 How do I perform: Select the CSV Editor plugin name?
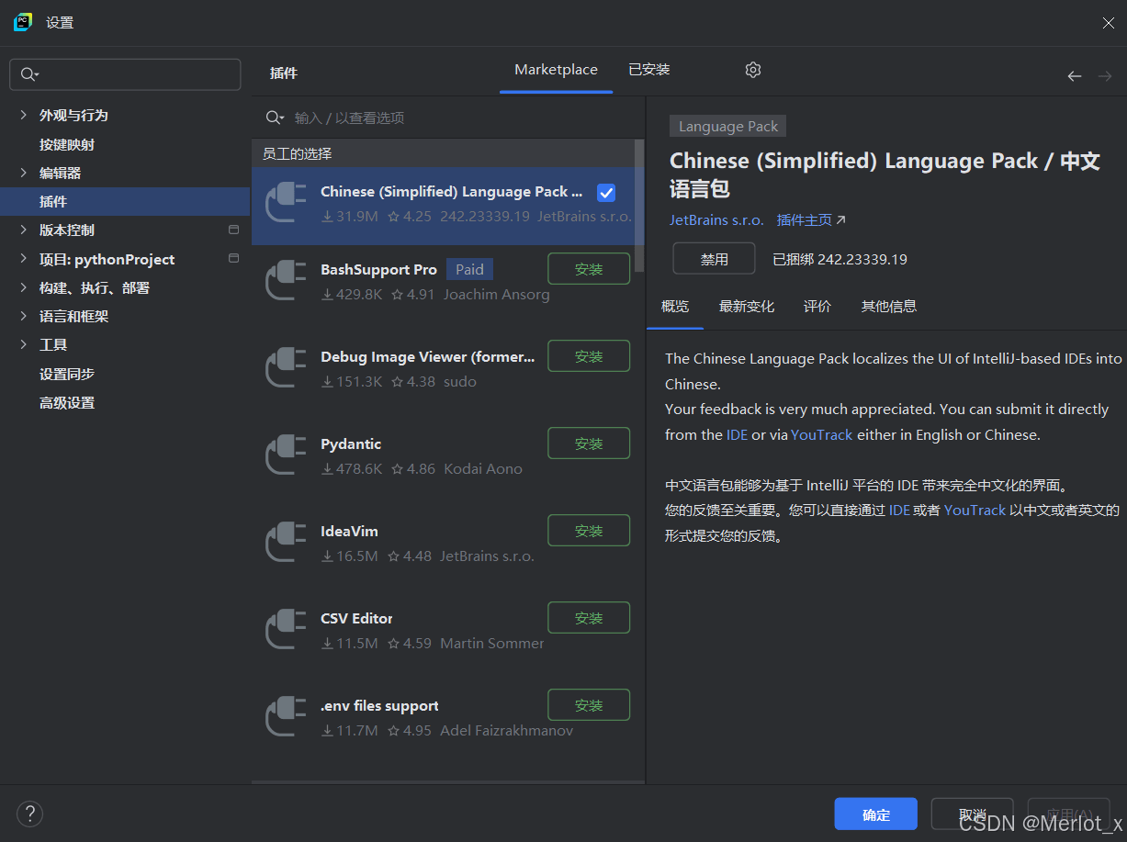(356, 618)
